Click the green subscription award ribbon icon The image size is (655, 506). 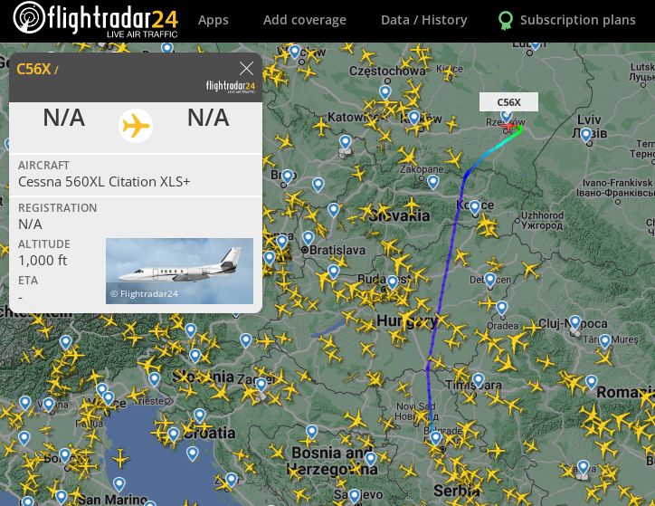[x=506, y=20]
